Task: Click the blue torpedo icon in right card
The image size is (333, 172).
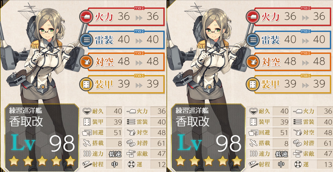Action: coord(253,39)
